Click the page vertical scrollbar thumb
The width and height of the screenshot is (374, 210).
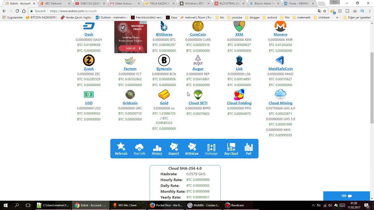tap(372, 88)
